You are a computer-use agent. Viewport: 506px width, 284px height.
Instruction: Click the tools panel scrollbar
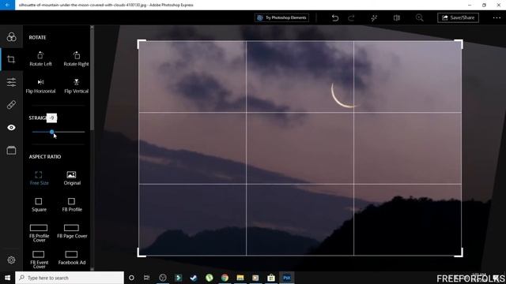(92, 79)
